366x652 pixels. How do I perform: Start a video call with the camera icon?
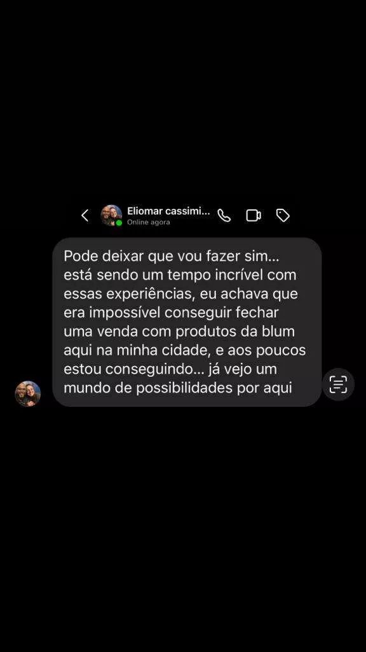[254, 215]
